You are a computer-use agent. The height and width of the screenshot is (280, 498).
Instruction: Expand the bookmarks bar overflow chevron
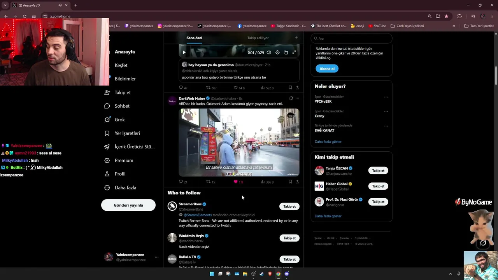point(454,26)
